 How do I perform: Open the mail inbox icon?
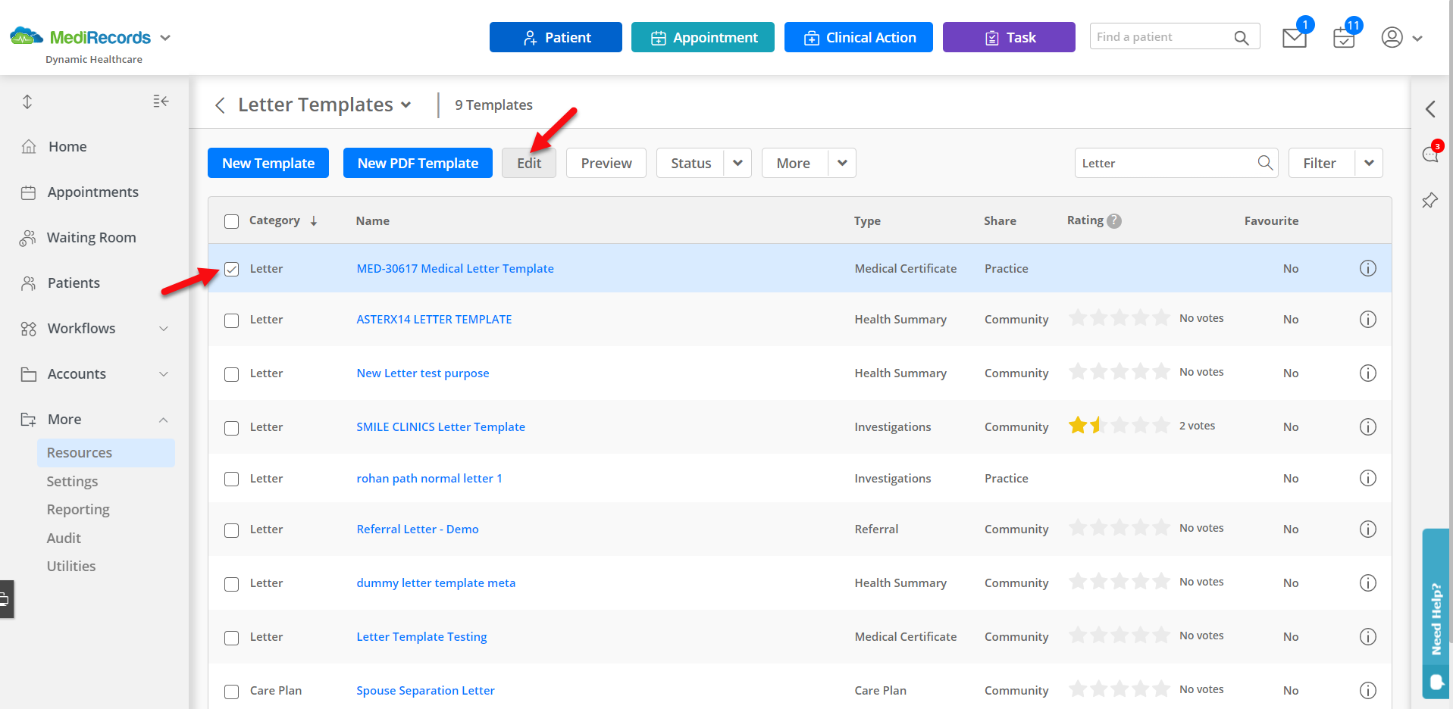pos(1294,38)
